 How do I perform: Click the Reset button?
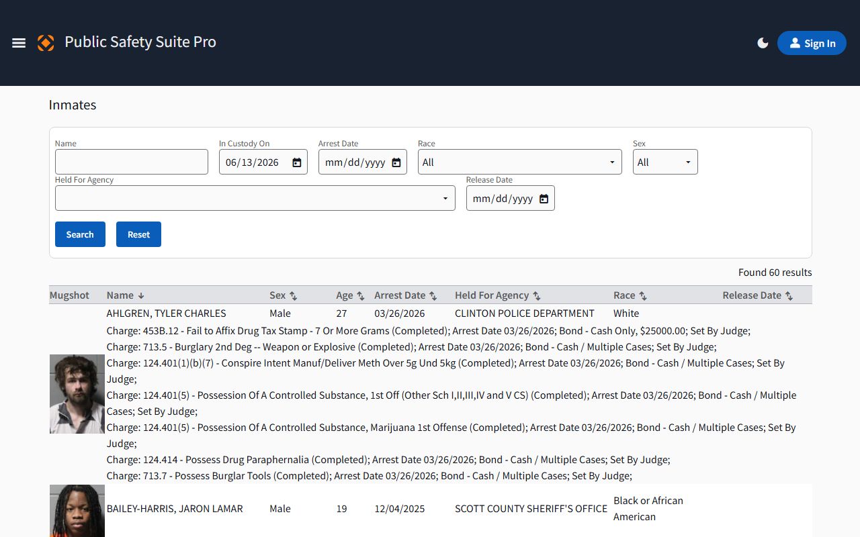coord(138,234)
